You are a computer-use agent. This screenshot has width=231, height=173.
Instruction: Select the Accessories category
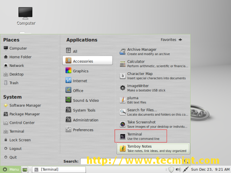(87, 60)
